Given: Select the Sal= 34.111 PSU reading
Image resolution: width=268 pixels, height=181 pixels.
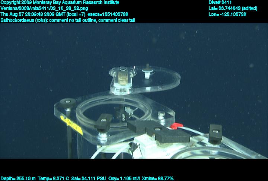Looking at the screenshot, I should (x=89, y=179).
